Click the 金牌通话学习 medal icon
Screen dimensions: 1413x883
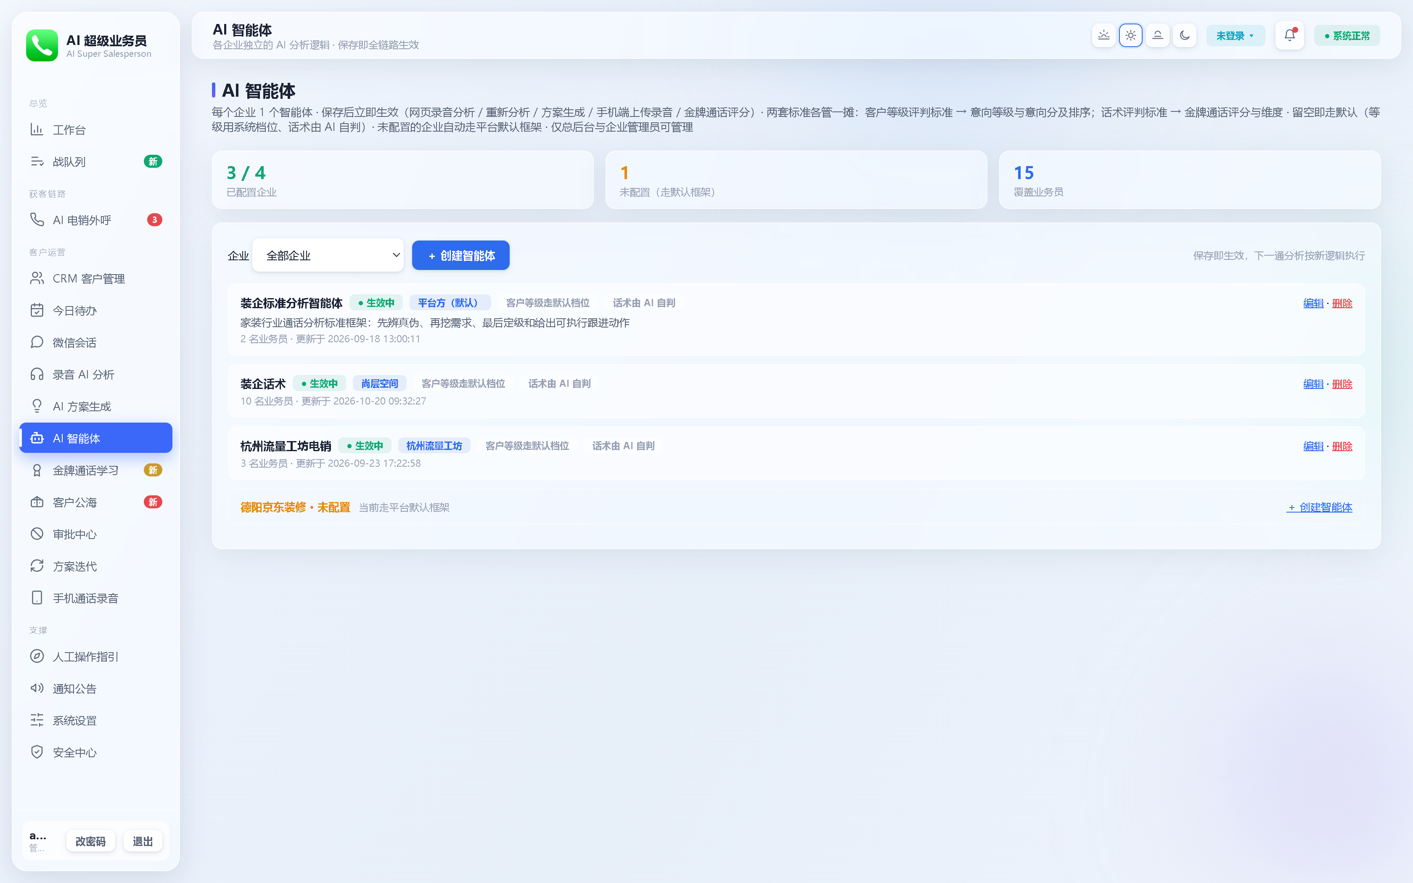37,470
